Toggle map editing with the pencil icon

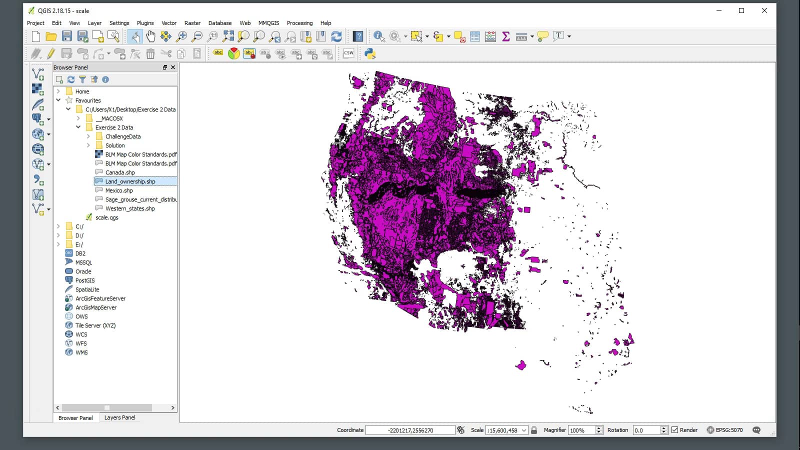click(x=50, y=53)
